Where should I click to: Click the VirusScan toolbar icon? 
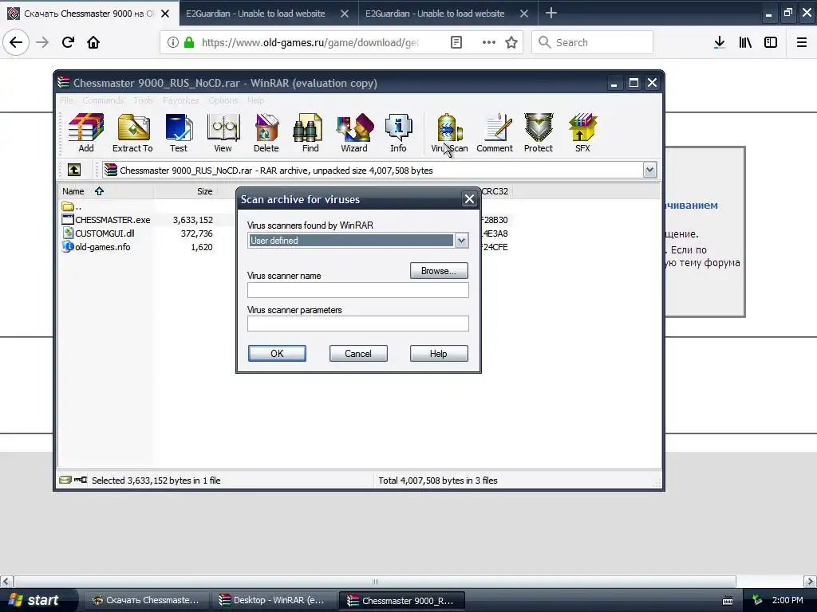click(449, 133)
